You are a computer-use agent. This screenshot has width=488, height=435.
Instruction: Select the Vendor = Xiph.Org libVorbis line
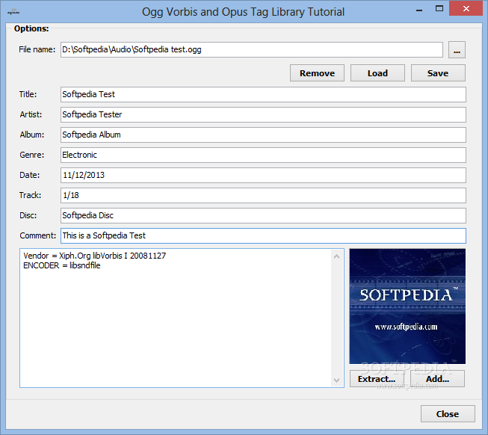point(95,256)
